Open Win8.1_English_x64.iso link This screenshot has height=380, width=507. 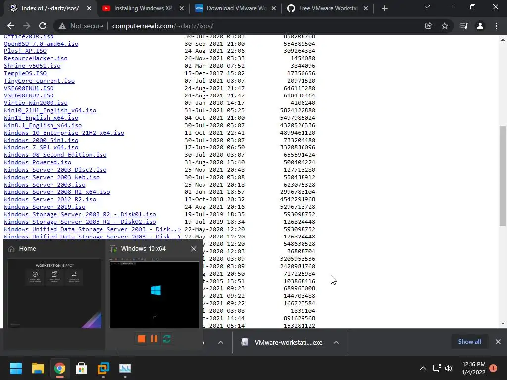pyautogui.click(x=43, y=125)
